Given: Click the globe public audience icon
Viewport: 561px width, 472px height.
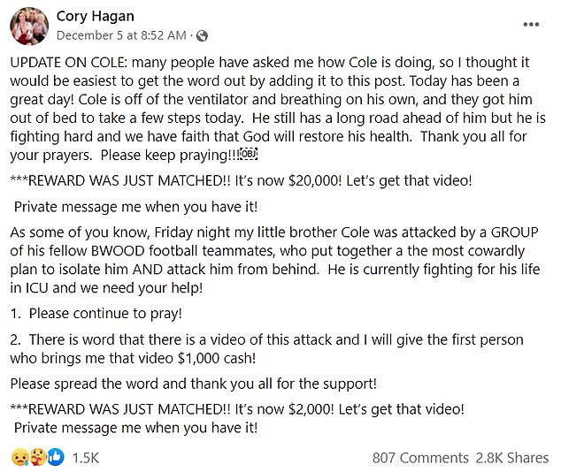Looking at the screenshot, I should [202, 35].
